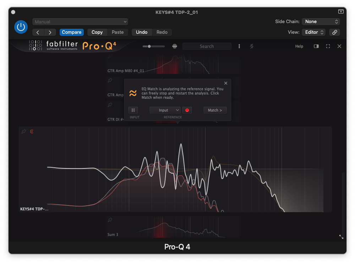Screen dimensions: 355x264
Task: Open the Side Chain None dropdown
Action: [321, 22]
